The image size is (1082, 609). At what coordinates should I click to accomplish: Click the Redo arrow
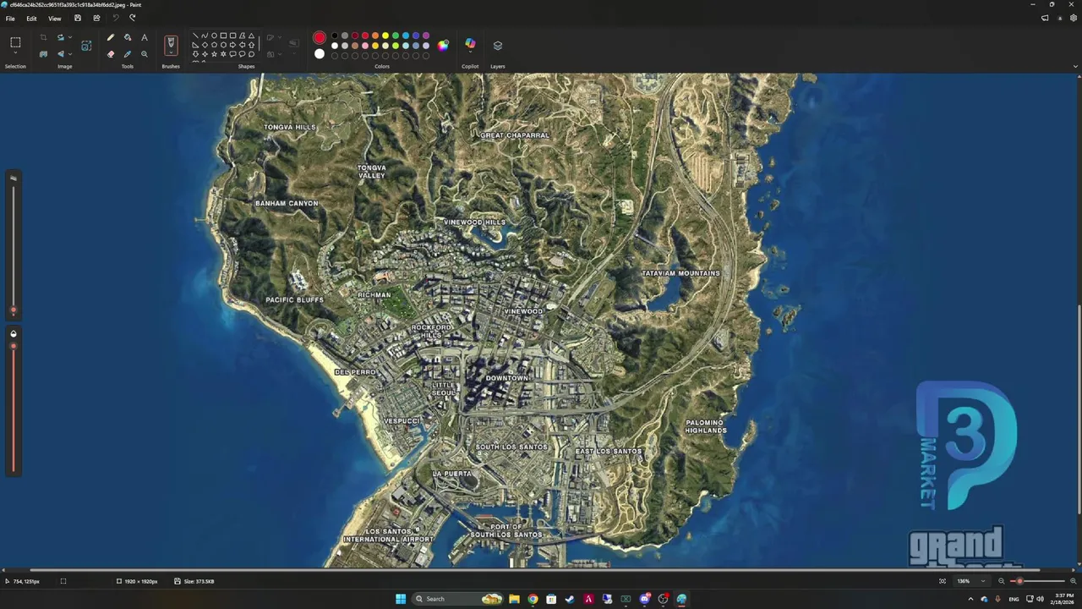[132, 18]
